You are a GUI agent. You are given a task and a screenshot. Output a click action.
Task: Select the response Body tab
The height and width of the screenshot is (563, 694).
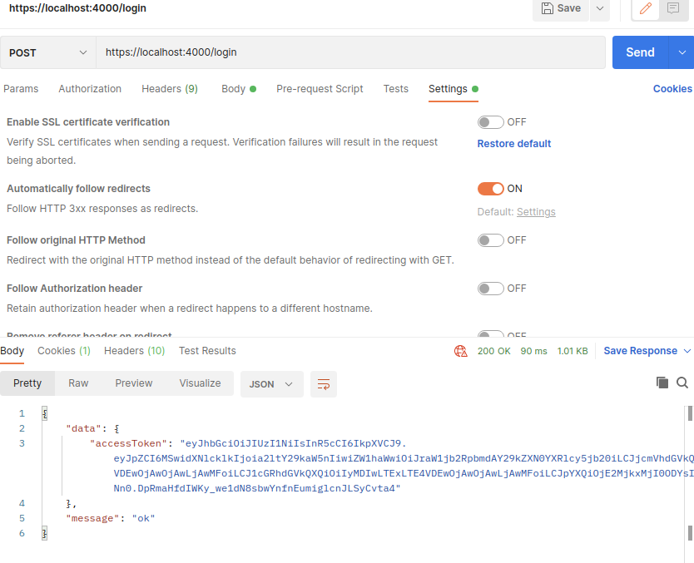tap(12, 351)
